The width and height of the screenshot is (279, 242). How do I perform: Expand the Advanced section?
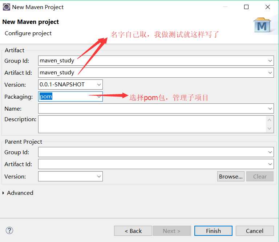[3, 193]
